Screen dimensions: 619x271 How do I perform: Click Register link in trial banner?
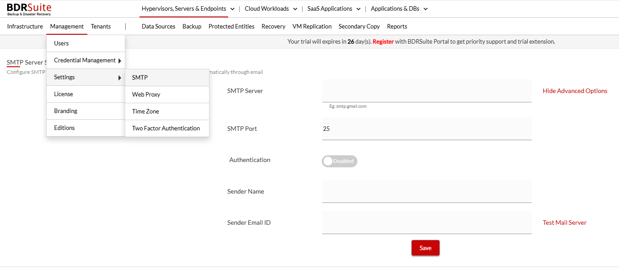pyautogui.click(x=383, y=41)
